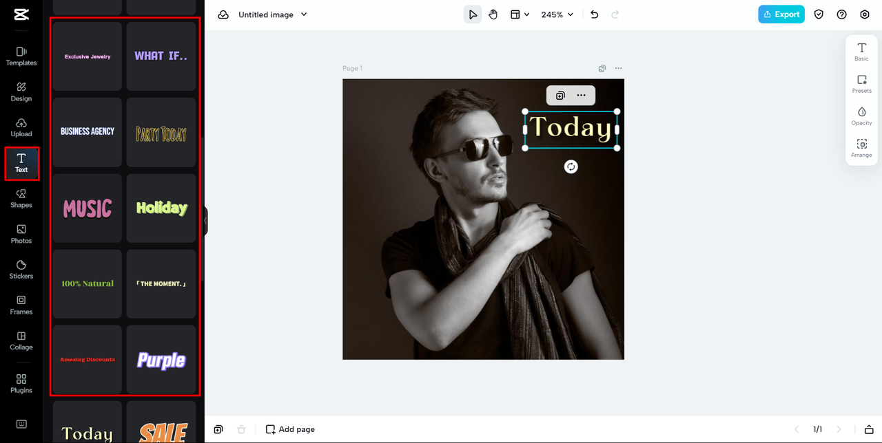Click the Export button
The image size is (882, 443).
[781, 14]
